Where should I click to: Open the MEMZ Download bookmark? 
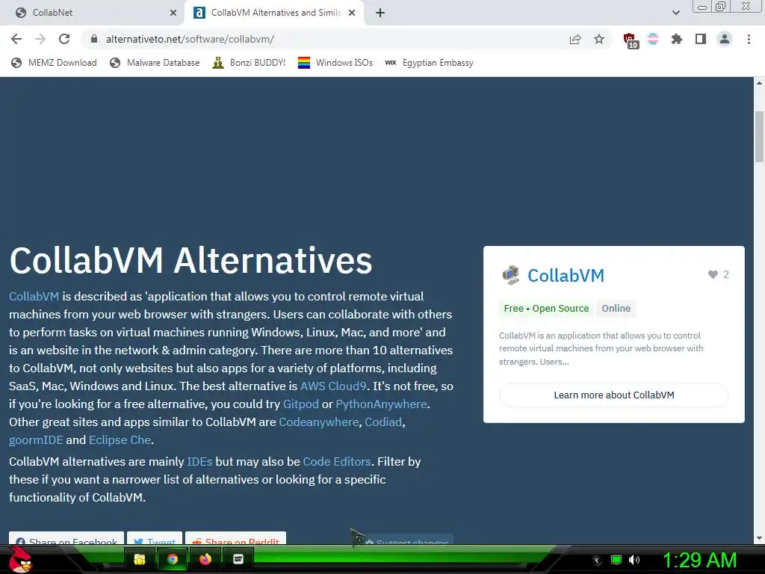54,63
